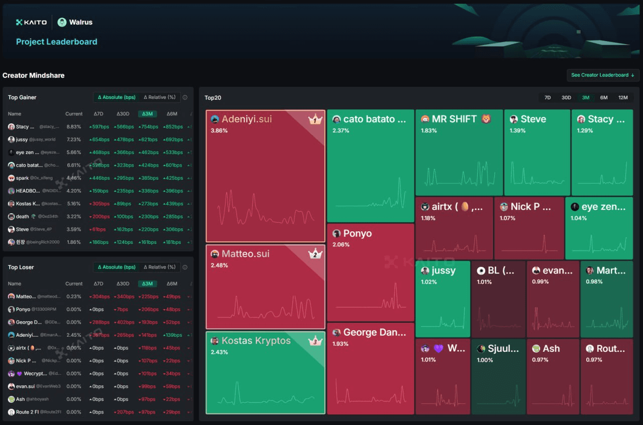Select the 30D range for Top20

click(x=566, y=98)
